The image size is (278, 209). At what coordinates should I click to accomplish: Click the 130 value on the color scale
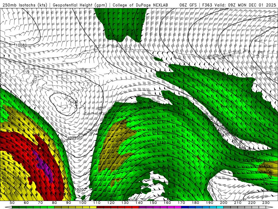click(x=125, y=203)
